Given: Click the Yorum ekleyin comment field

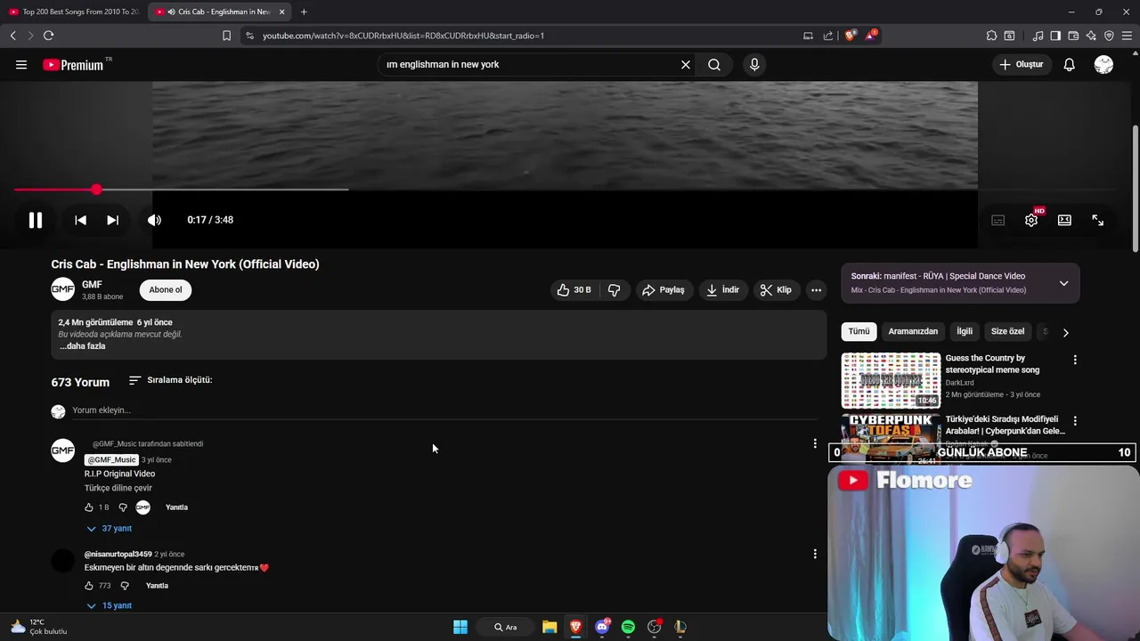Looking at the screenshot, I should (x=444, y=410).
